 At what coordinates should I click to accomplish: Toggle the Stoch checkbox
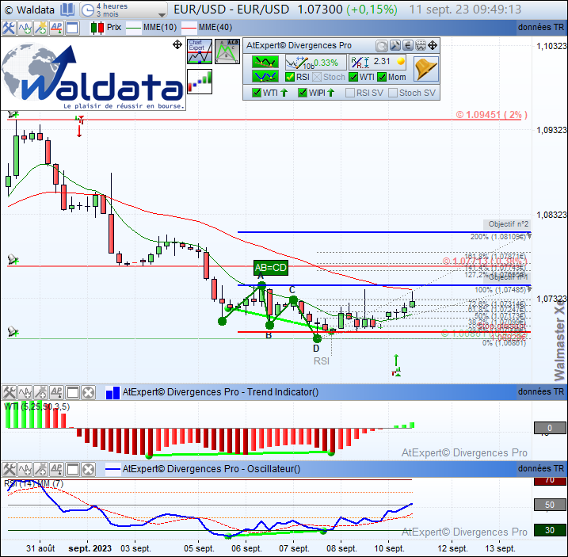(x=317, y=77)
